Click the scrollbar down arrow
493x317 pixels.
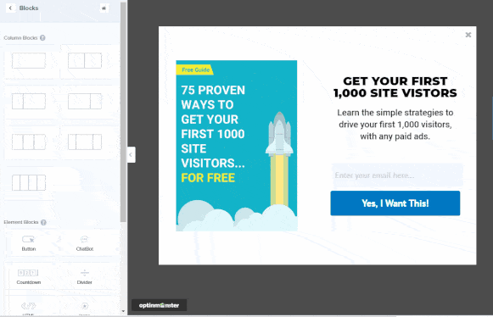coord(123,311)
